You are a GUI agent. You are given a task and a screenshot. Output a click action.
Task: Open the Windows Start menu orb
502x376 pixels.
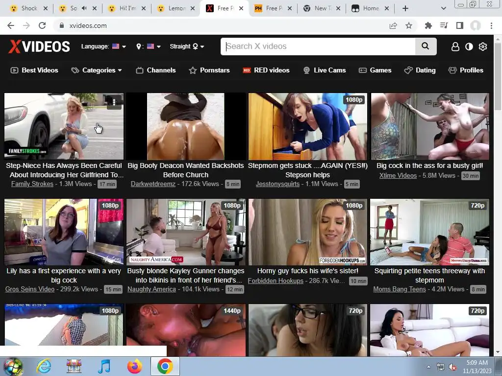click(13, 367)
